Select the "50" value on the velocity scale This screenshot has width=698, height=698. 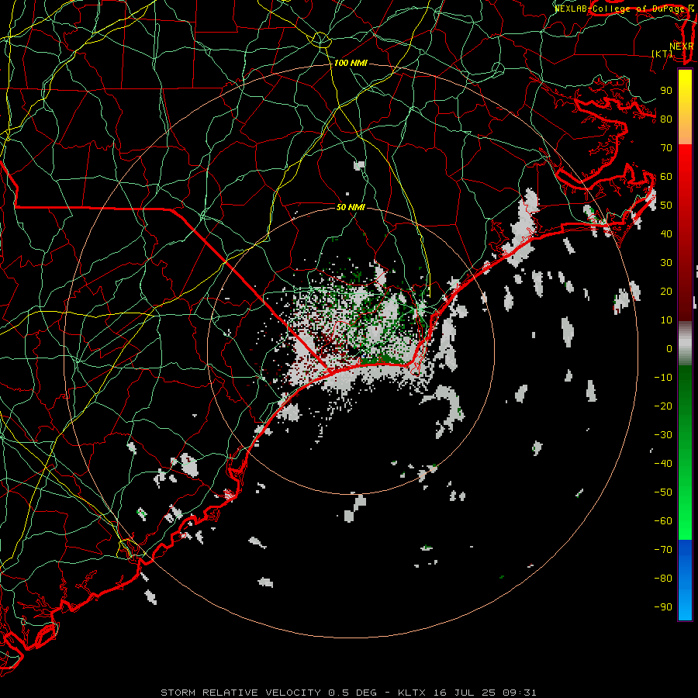coord(666,206)
